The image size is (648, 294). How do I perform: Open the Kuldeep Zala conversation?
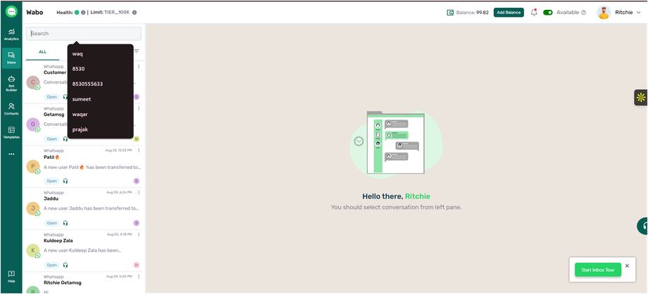pyautogui.click(x=84, y=250)
